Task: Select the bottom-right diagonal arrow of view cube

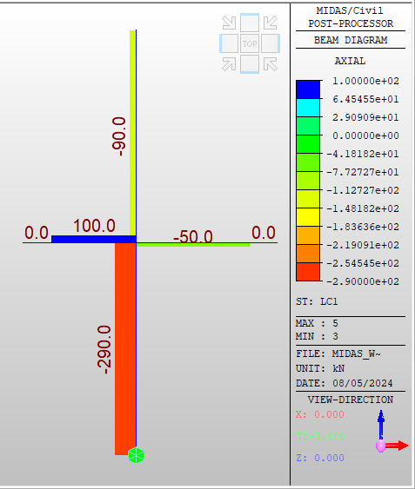Action: click(271, 64)
